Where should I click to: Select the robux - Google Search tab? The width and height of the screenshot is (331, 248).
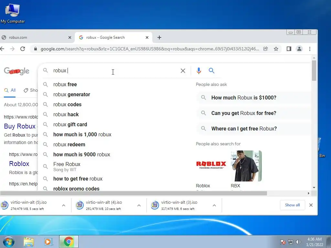[113, 37]
